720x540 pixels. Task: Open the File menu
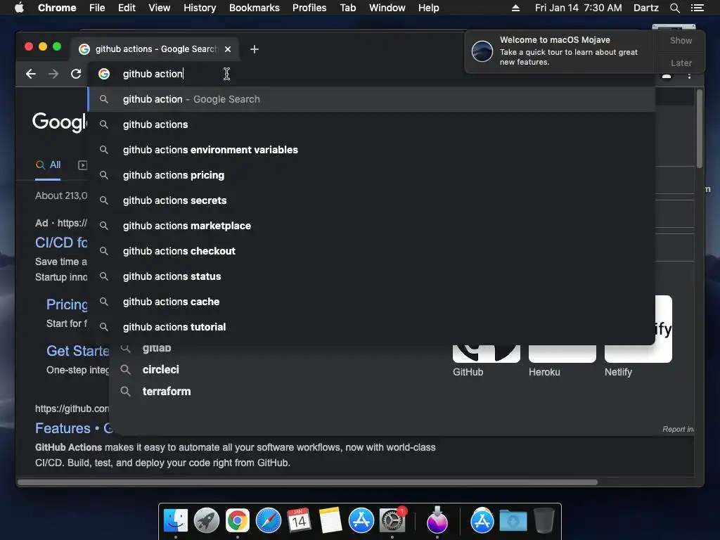97,8
